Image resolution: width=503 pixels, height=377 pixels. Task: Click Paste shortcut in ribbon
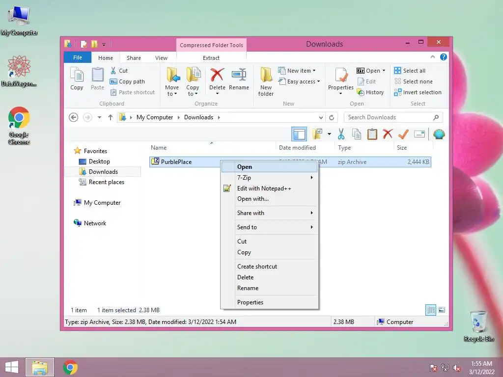(x=133, y=92)
